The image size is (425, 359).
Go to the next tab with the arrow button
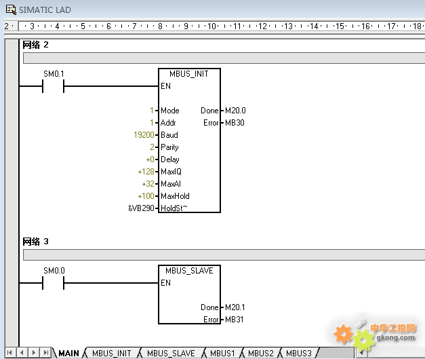click(x=34, y=352)
